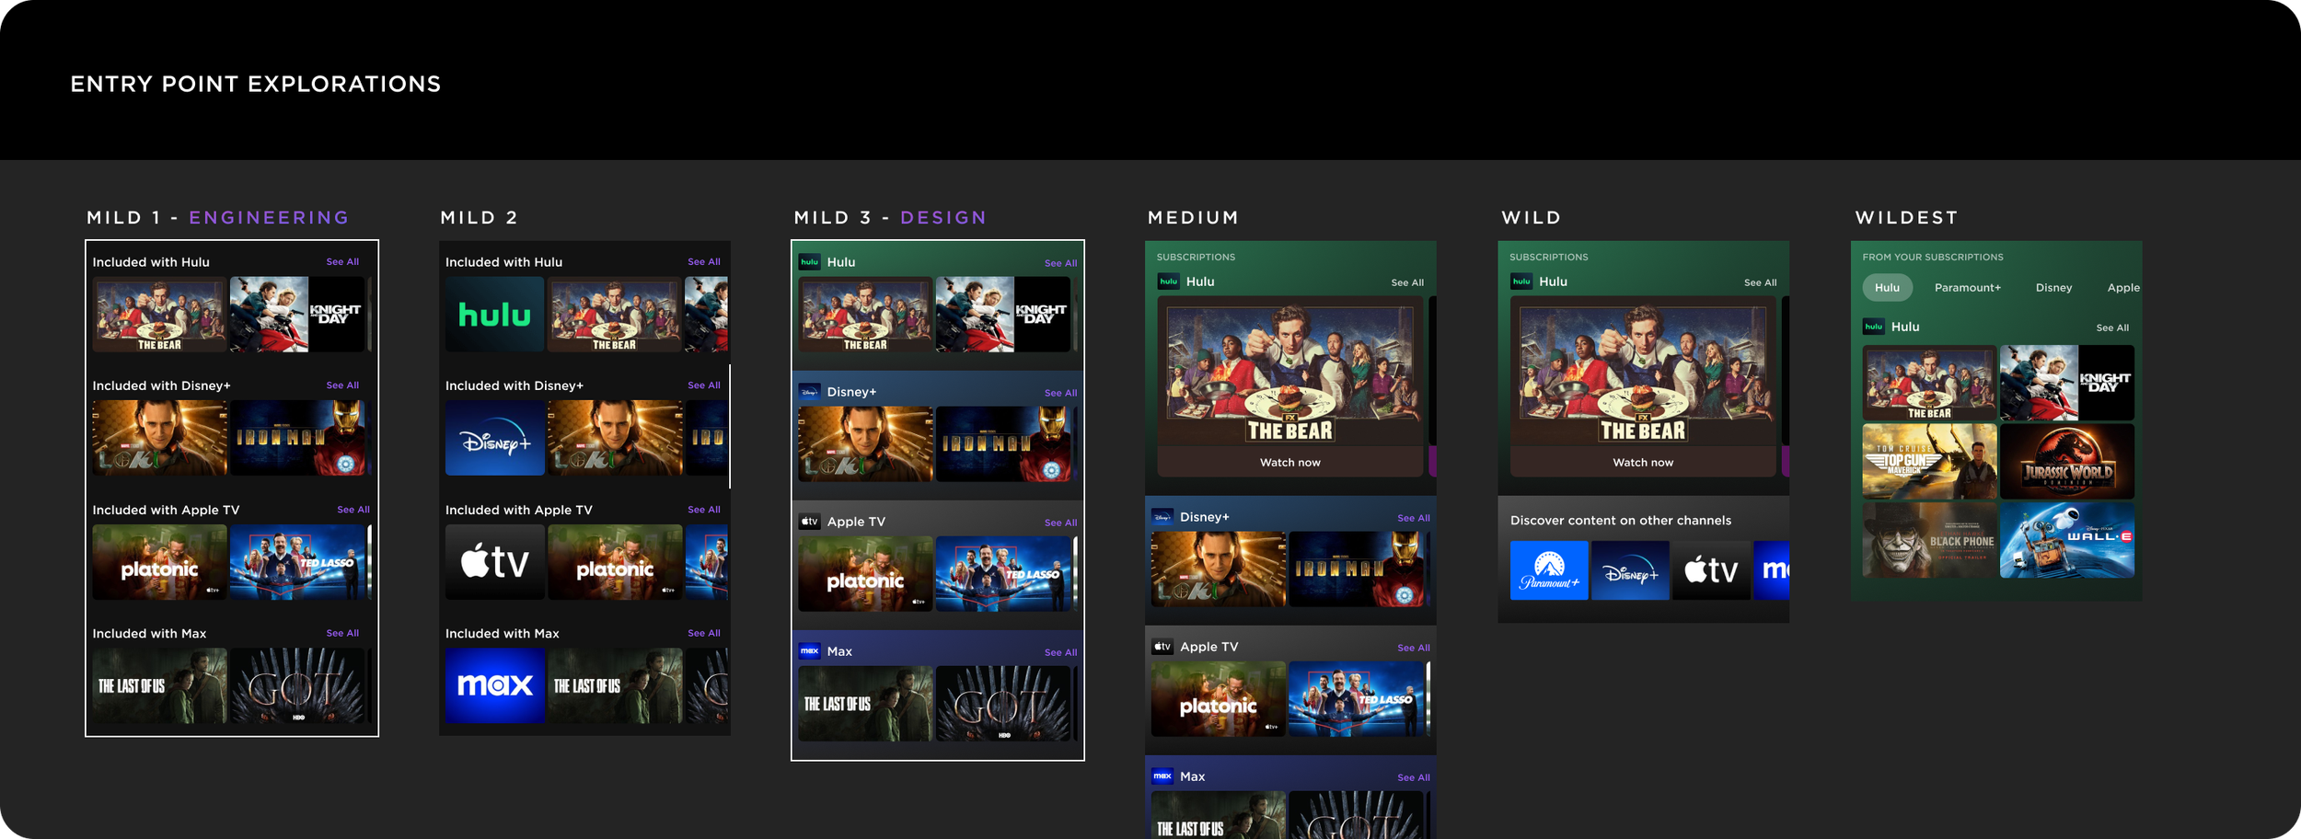Click the Paramount+ channel tile in Wild
Image resolution: width=2301 pixels, height=839 pixels.
(1549, 570)
